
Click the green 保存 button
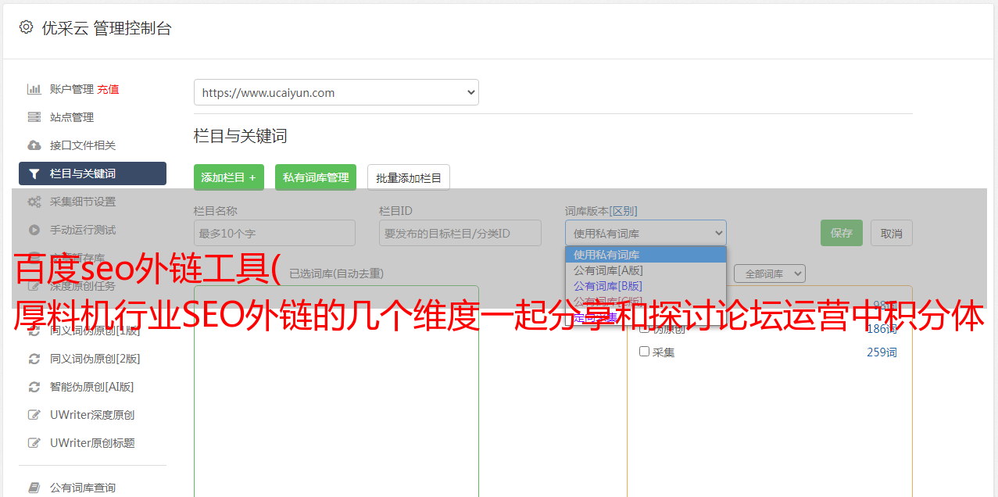pos(842,233)
